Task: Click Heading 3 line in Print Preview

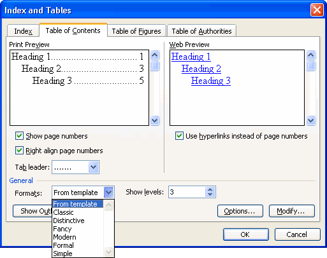Action: pyautogui.click(x=88, y=81)
